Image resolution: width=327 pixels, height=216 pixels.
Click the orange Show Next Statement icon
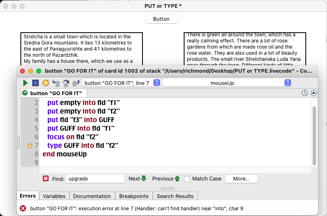point(46,83)
